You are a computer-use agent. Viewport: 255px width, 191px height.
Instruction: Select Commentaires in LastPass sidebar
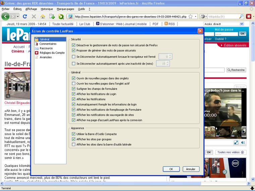tap(50, 44)
